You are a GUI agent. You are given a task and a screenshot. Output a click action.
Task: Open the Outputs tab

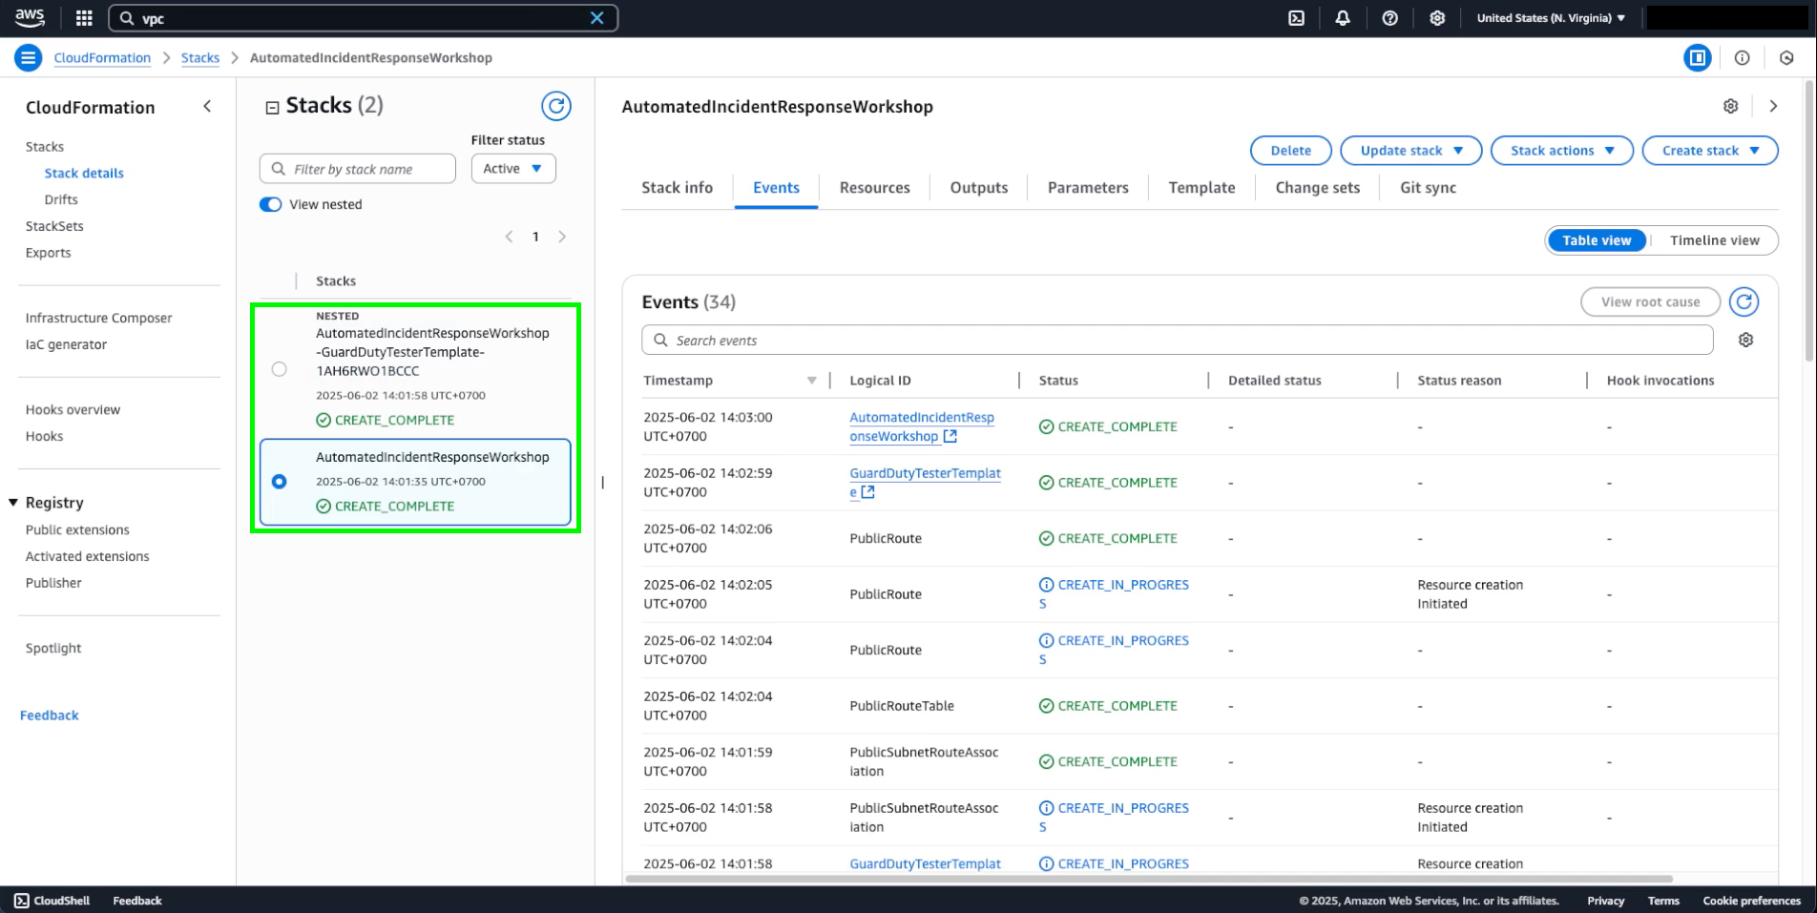click(978, 188)
